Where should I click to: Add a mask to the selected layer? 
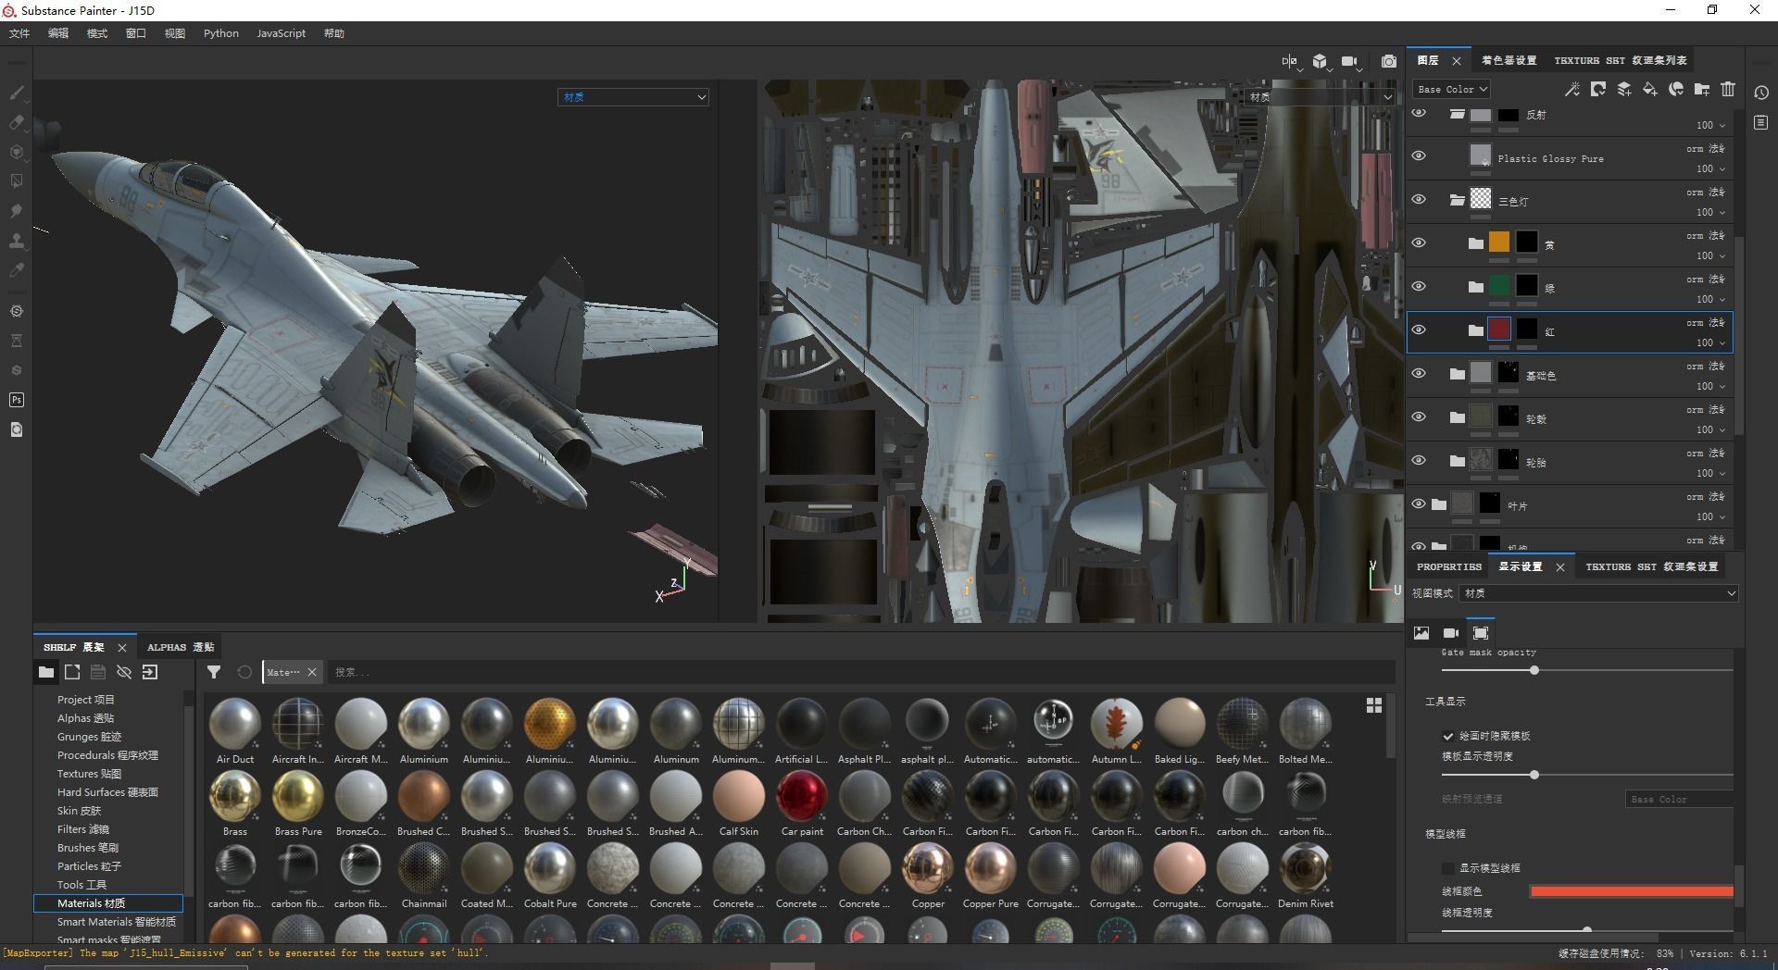click(x=1597, y=89)
